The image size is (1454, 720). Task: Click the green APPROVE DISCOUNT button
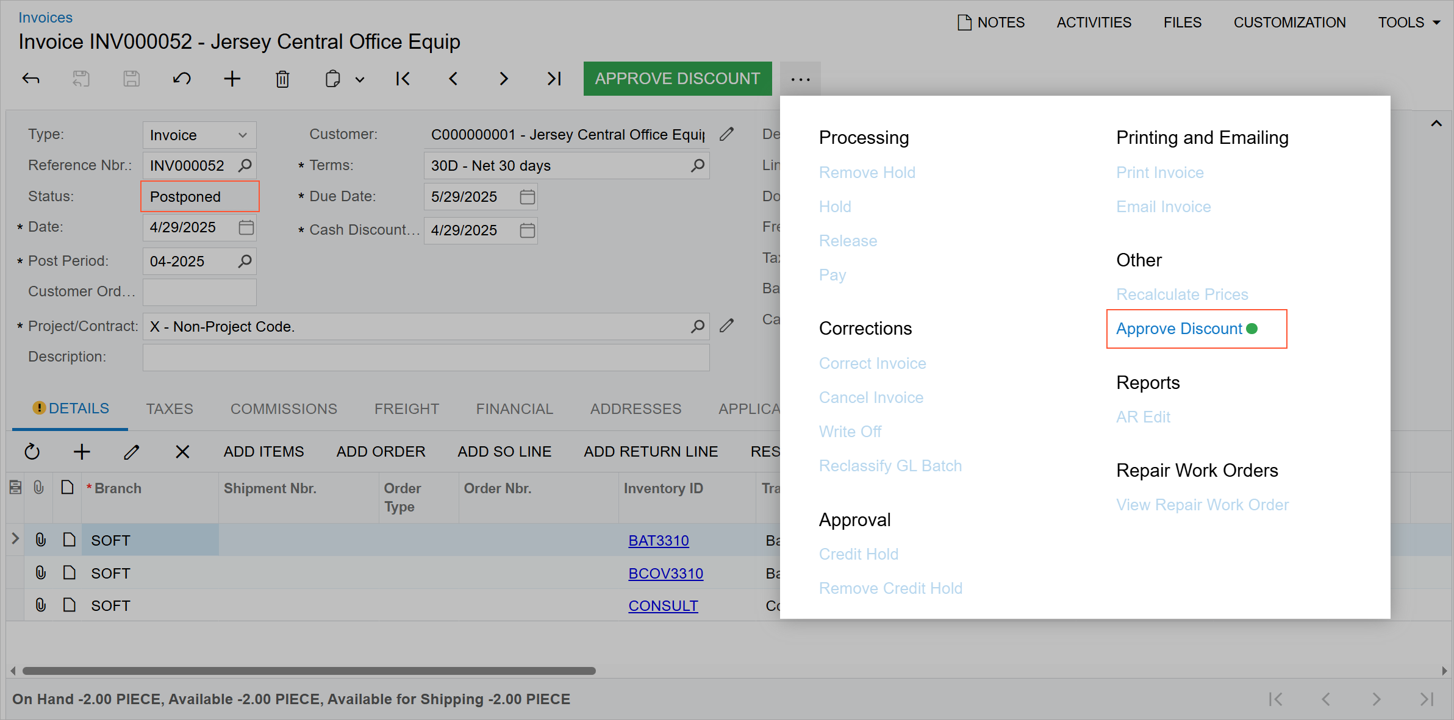tap(677, 79)
